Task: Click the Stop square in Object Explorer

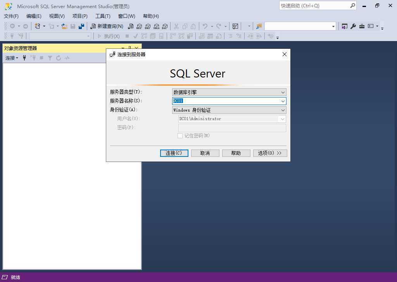Action: click(41, 58)
